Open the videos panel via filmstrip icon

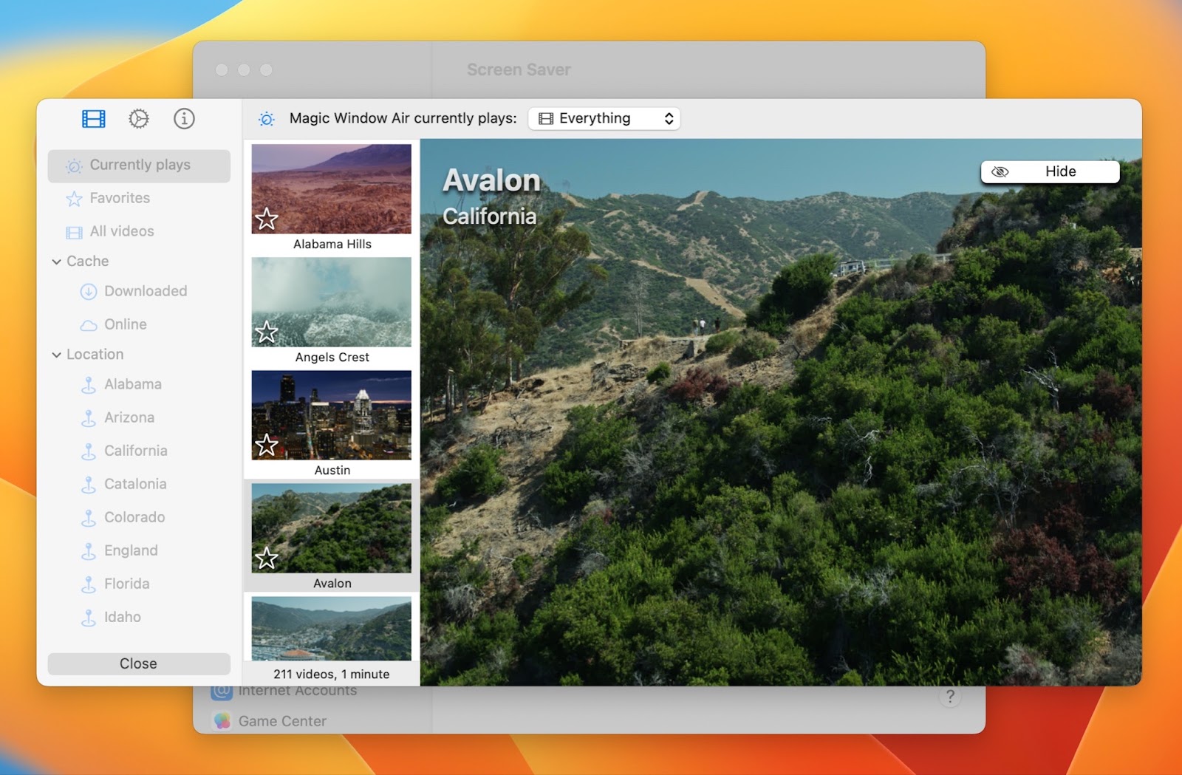[93, 117]
